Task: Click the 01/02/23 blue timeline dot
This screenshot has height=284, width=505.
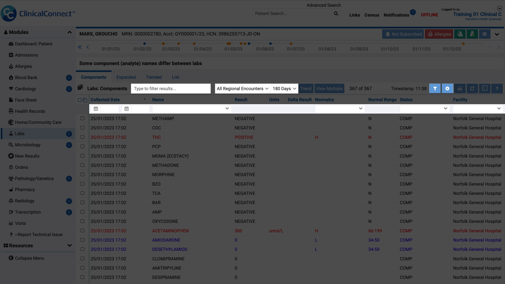Action: pos(144,43)
